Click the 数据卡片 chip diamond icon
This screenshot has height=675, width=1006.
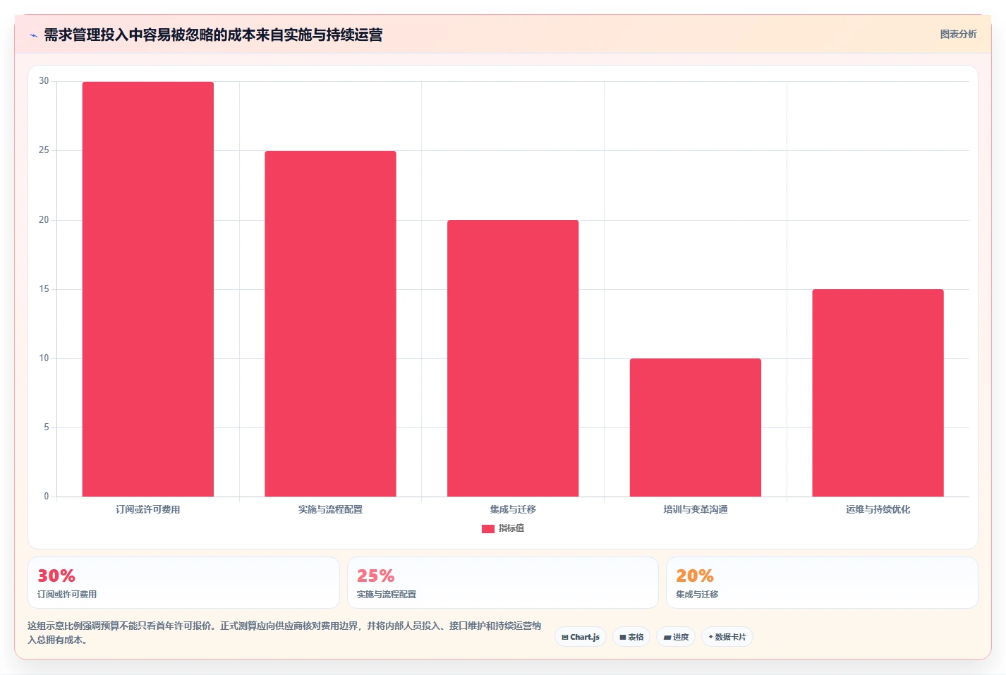tap(710, 637)
